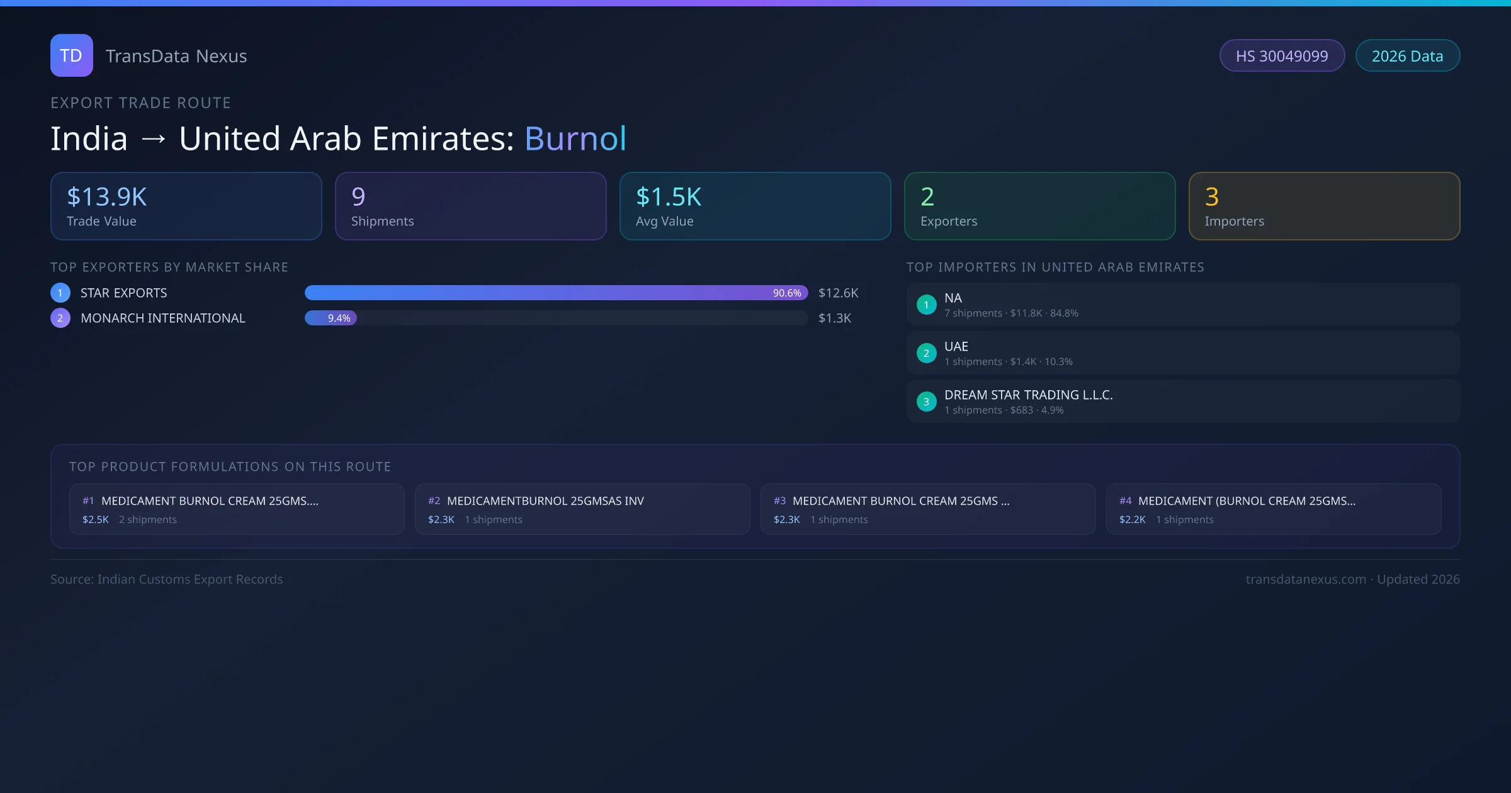This screenshot has height=793, width=1511.
Task: Click rank 2 badge beside UAE importer
Action: (x=926, y=353)
